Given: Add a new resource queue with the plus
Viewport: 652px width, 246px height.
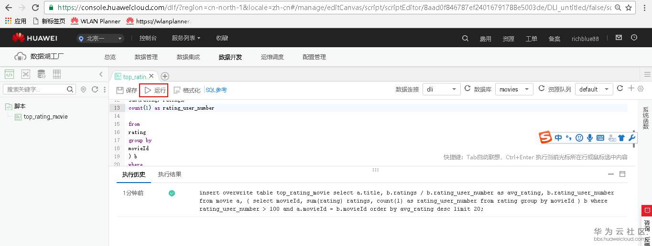Looking at the screenshot, I should tap(631, 89).
